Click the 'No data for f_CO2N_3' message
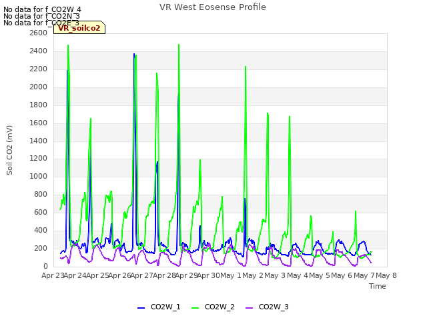 pyautogui.click(x=41, y=16)
